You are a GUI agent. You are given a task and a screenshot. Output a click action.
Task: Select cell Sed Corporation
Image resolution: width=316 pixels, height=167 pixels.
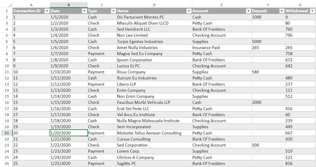coord(154,145)
